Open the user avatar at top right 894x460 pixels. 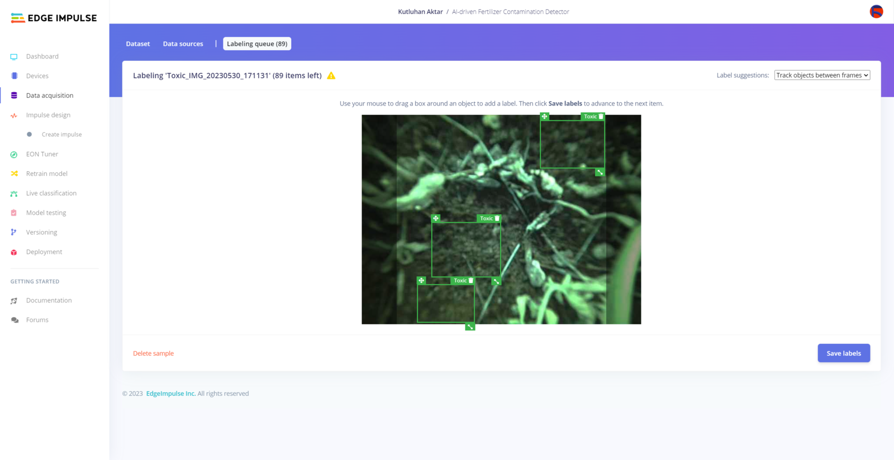point(876,11)
